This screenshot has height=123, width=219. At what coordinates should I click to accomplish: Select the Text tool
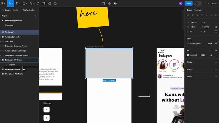[38, 3]
